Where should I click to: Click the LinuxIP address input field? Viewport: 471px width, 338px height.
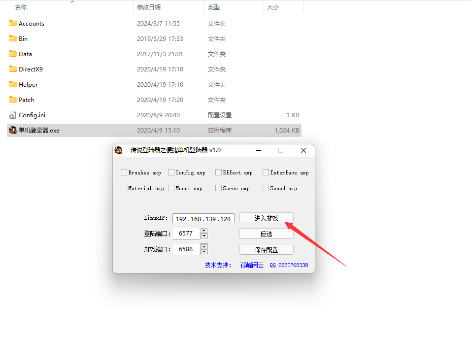(x=203, y=218)
